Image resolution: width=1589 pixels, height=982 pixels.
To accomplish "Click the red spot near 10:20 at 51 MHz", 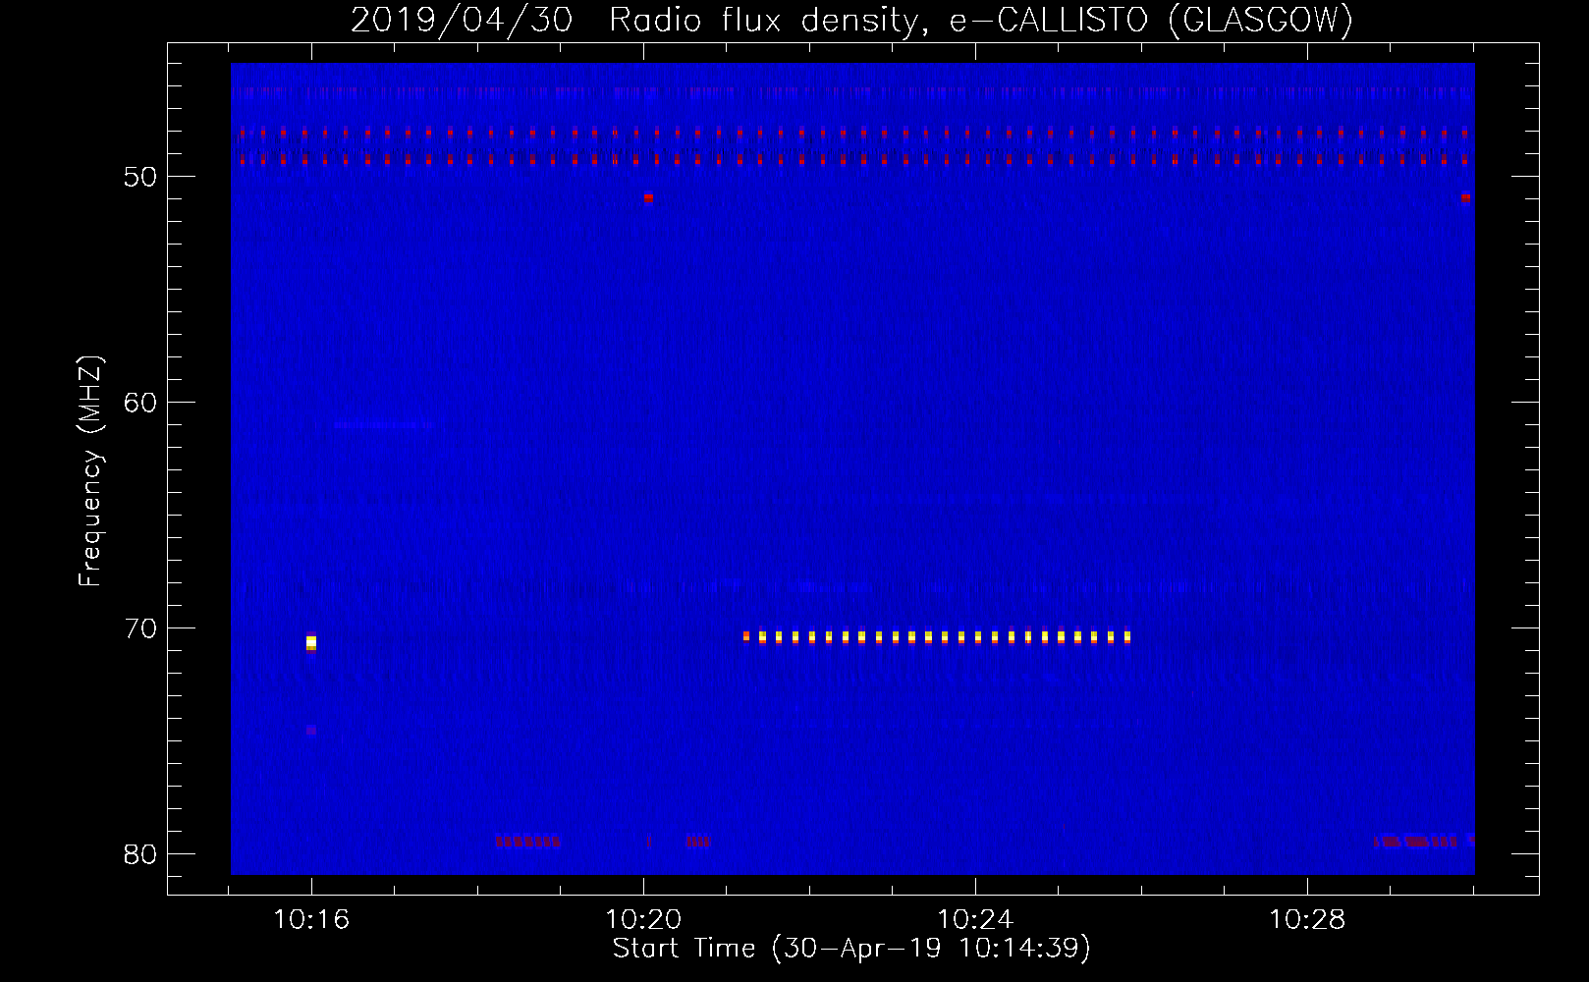I will pos(648,197).
